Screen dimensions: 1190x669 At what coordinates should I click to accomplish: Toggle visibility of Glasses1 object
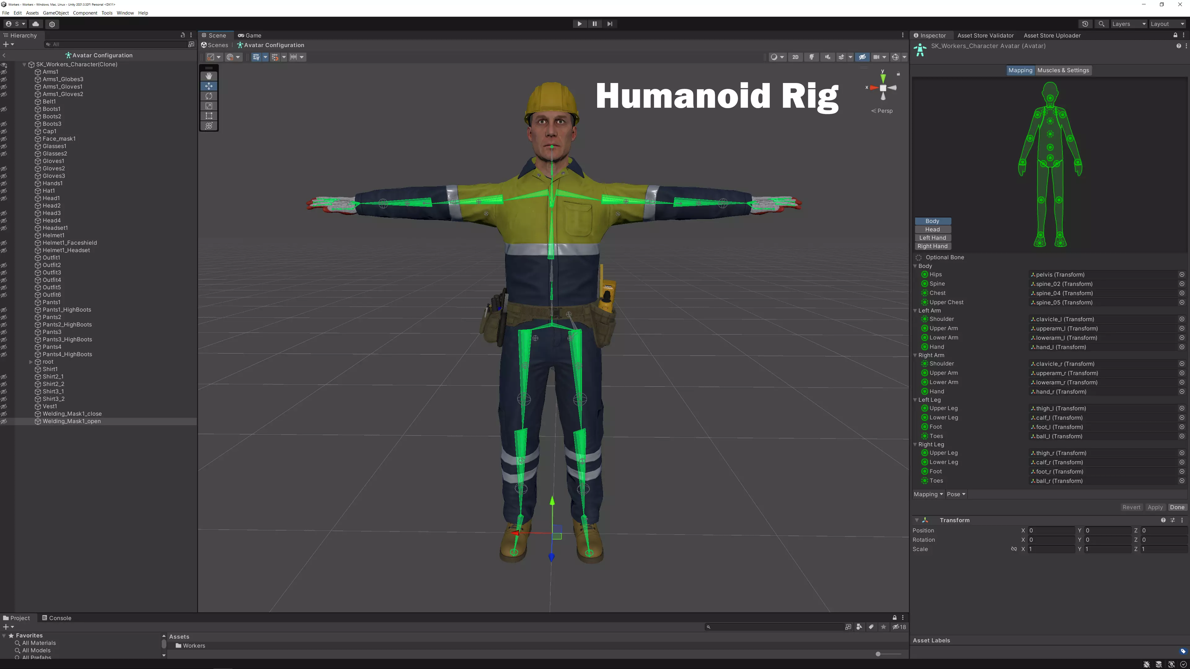pos(4,146)
